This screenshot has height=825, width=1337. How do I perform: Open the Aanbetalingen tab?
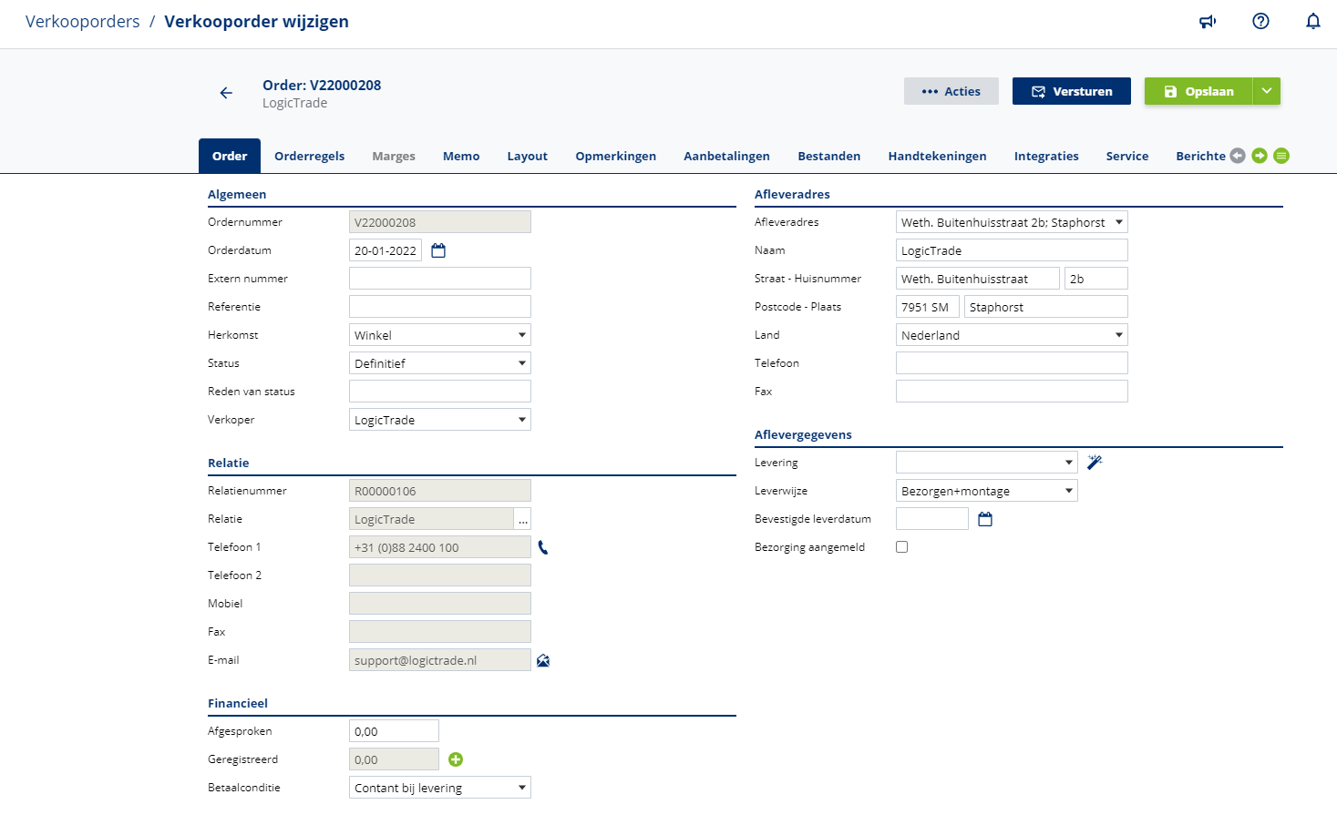(x=726, y=156)
